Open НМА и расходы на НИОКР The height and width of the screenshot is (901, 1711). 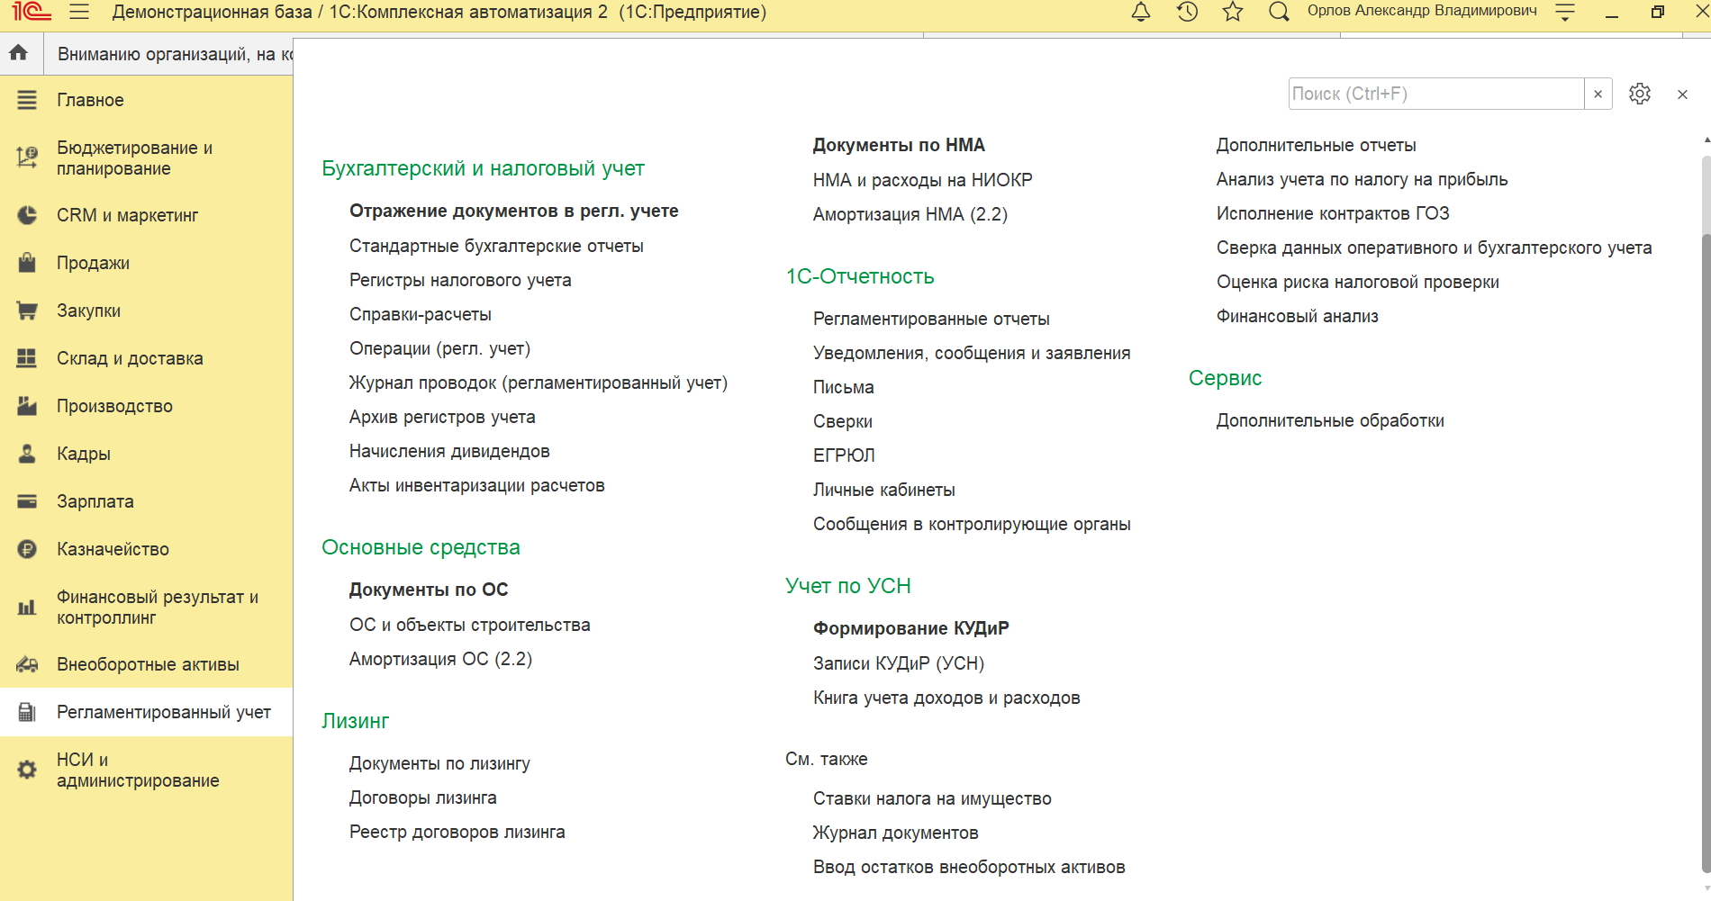tap(923, 180)
